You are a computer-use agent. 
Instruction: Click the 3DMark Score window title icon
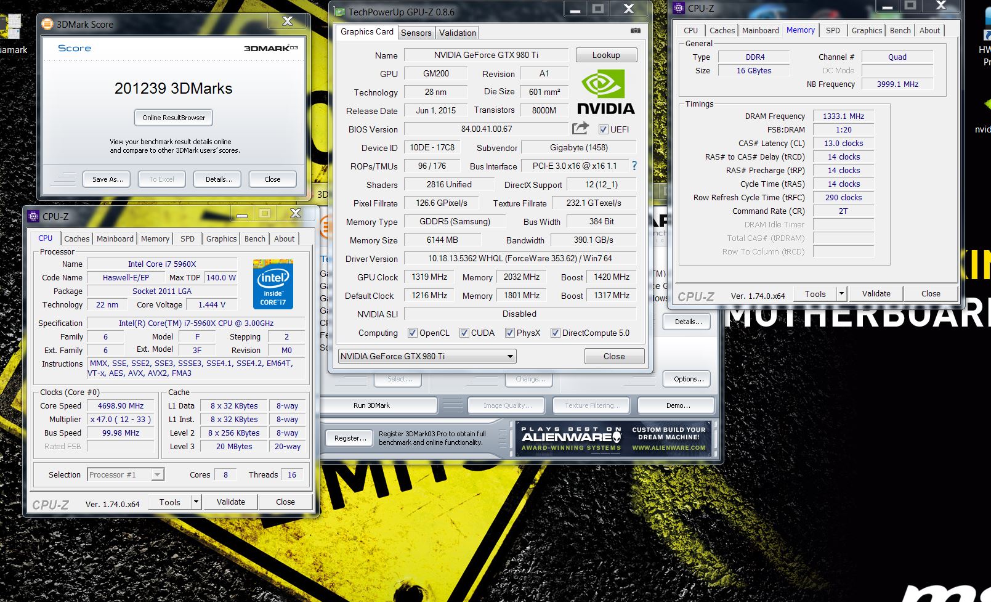(x=47, y=24)
